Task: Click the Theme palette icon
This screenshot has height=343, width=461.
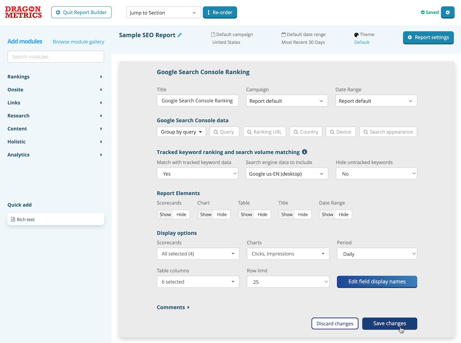Action: [x=356, y=34]
